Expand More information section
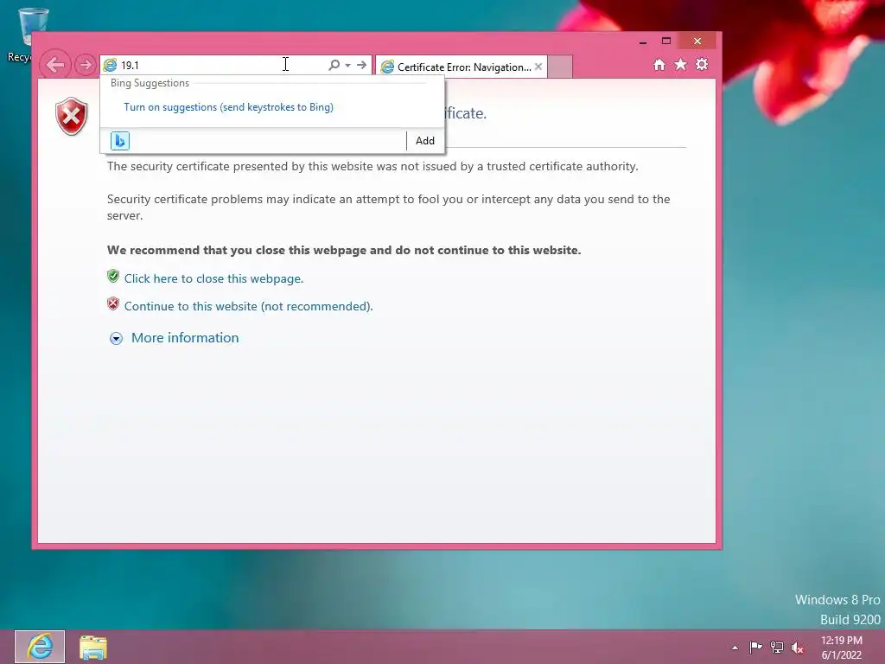 117,338
